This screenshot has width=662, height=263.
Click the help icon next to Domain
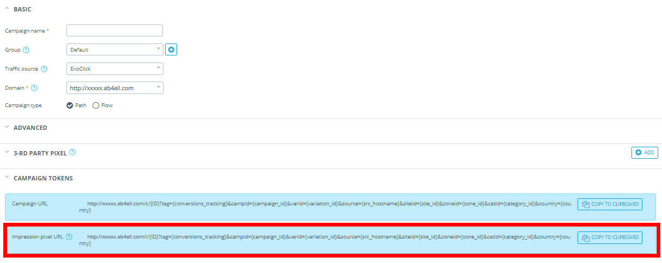[34, 87]
